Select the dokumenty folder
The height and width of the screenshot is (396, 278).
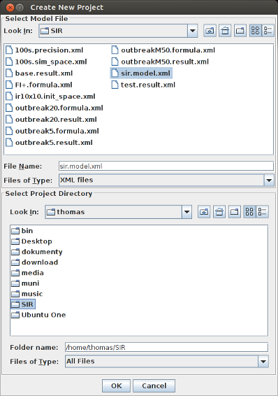point(37,252)
